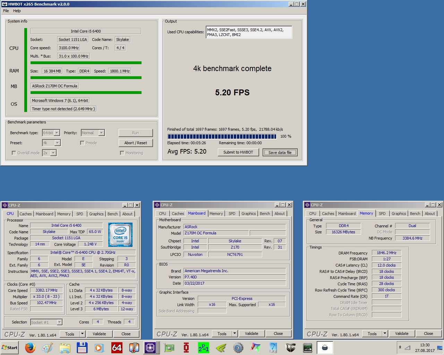Expand the Benchmark type 64-bit dropdown

click(57, 133)
